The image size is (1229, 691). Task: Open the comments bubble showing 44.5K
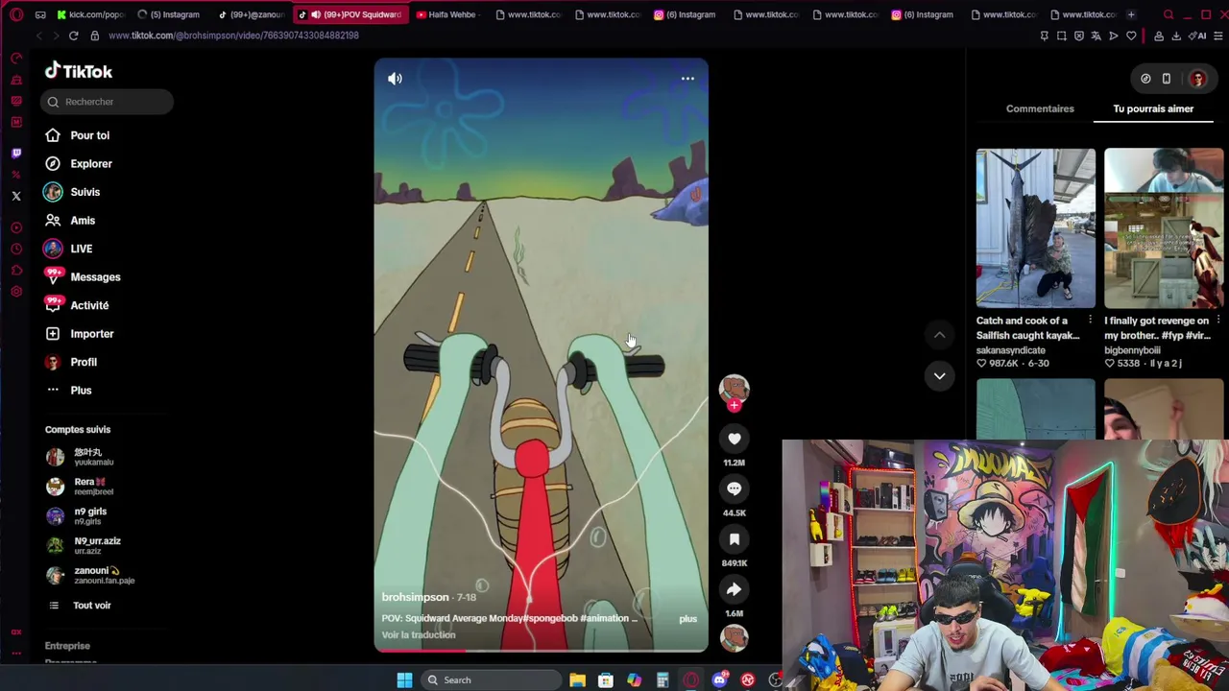pyautogui.click(x=735, y=488)
